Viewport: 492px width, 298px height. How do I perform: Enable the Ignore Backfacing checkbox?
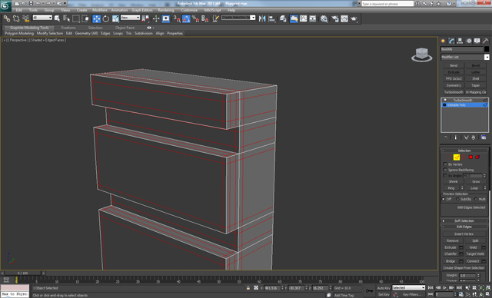tap(445, 170)
